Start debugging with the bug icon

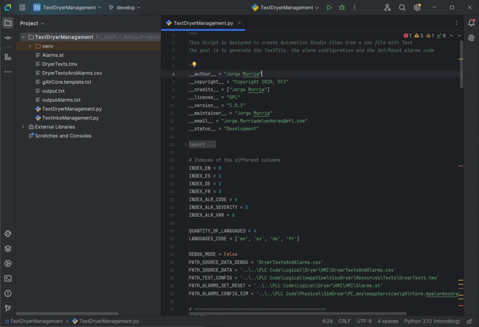coord(342,7)
